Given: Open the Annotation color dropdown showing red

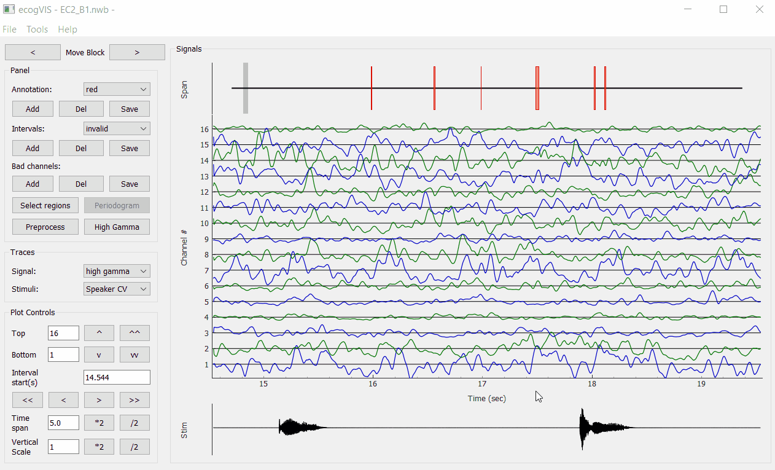Looking at the screenshot, I should click(x=117, y=89).
